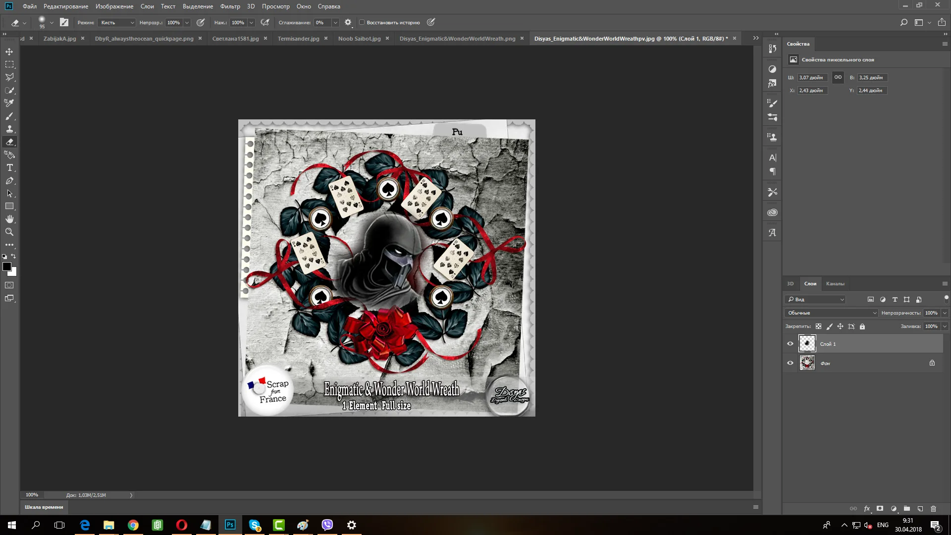Switch to the Каналы panel tab
Image resolution: width=951 pixels, height=535 pixels.
[x=835, y=284]
